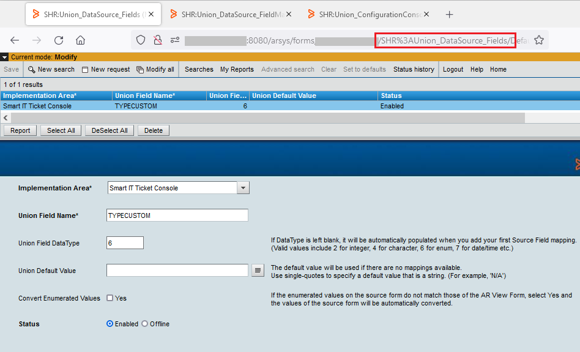This screenshot has width=580, height=352.
Task: Open the My Reports menu
Action: (237, 70)
